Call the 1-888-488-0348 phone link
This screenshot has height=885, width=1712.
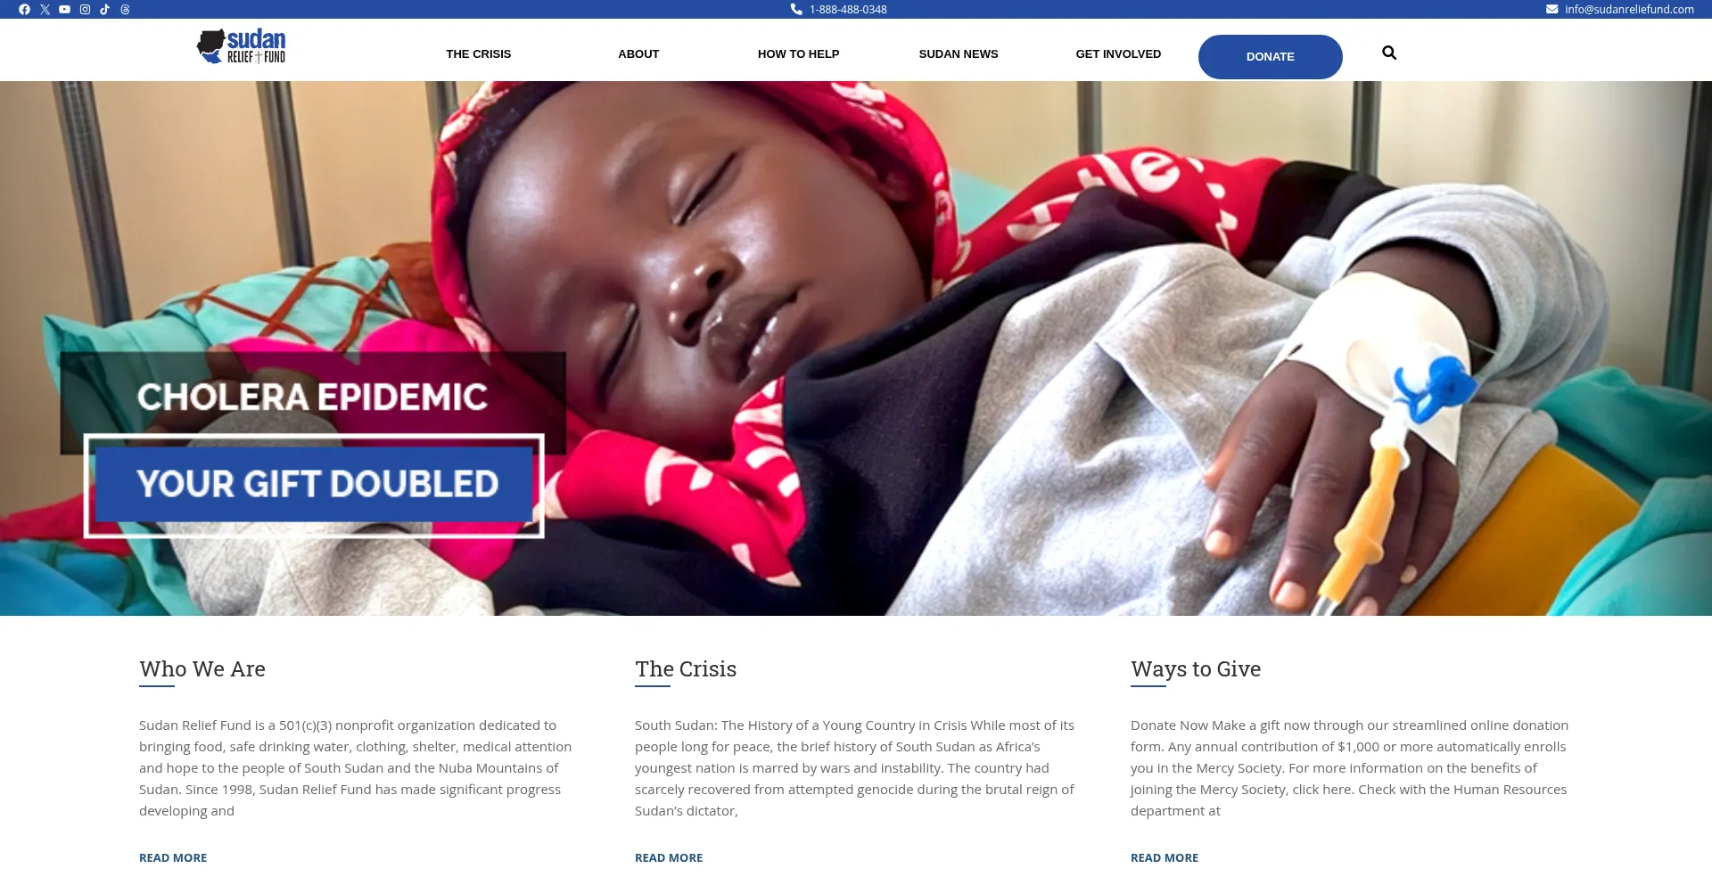838,10
